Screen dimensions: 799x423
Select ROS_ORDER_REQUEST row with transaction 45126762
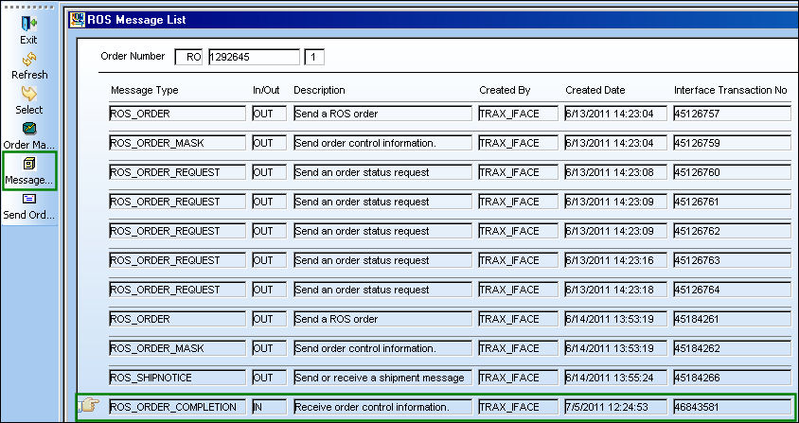450,231
